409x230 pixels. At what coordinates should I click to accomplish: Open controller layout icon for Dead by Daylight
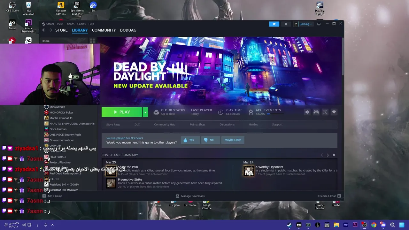(316, 112)
